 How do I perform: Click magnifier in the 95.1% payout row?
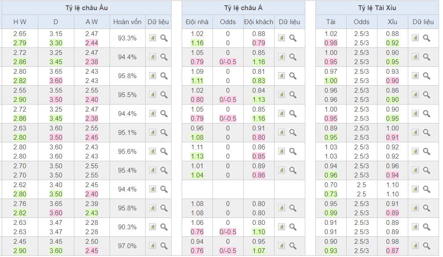(164, 133)
